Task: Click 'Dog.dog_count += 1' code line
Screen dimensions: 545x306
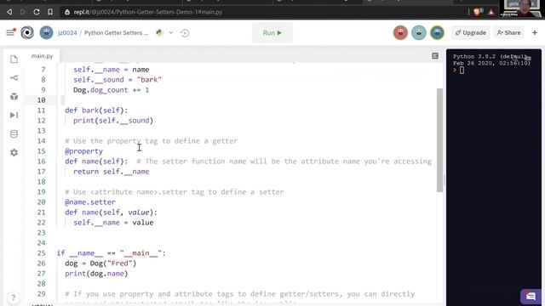Action: tap(112, 90)
